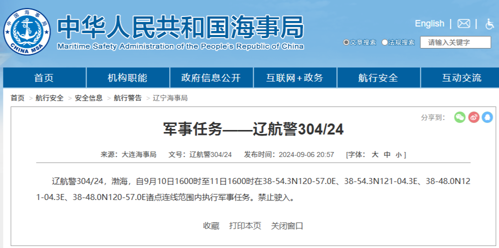Open the envelope mail icon
Image resolution: width=499 pixels, height=248 pixels.
(463, 23)
